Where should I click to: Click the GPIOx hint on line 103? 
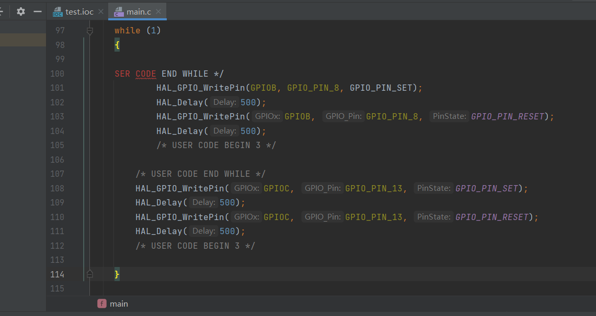click(x=268, y=116)
